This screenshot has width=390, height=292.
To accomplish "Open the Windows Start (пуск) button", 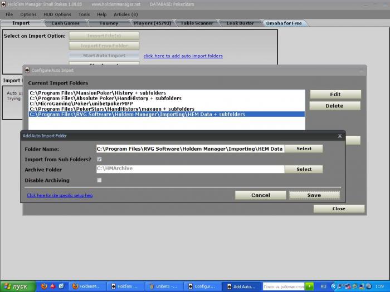I will (x=18, y=286).
